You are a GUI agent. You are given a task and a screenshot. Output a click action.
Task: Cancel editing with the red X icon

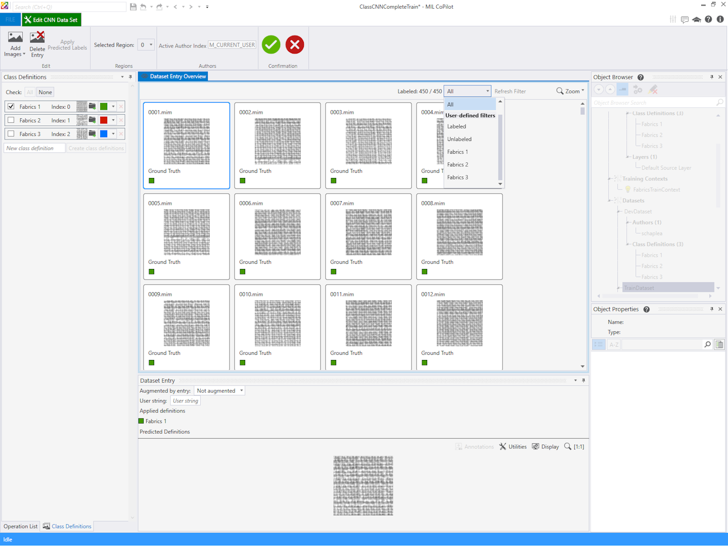pos(295,44)
